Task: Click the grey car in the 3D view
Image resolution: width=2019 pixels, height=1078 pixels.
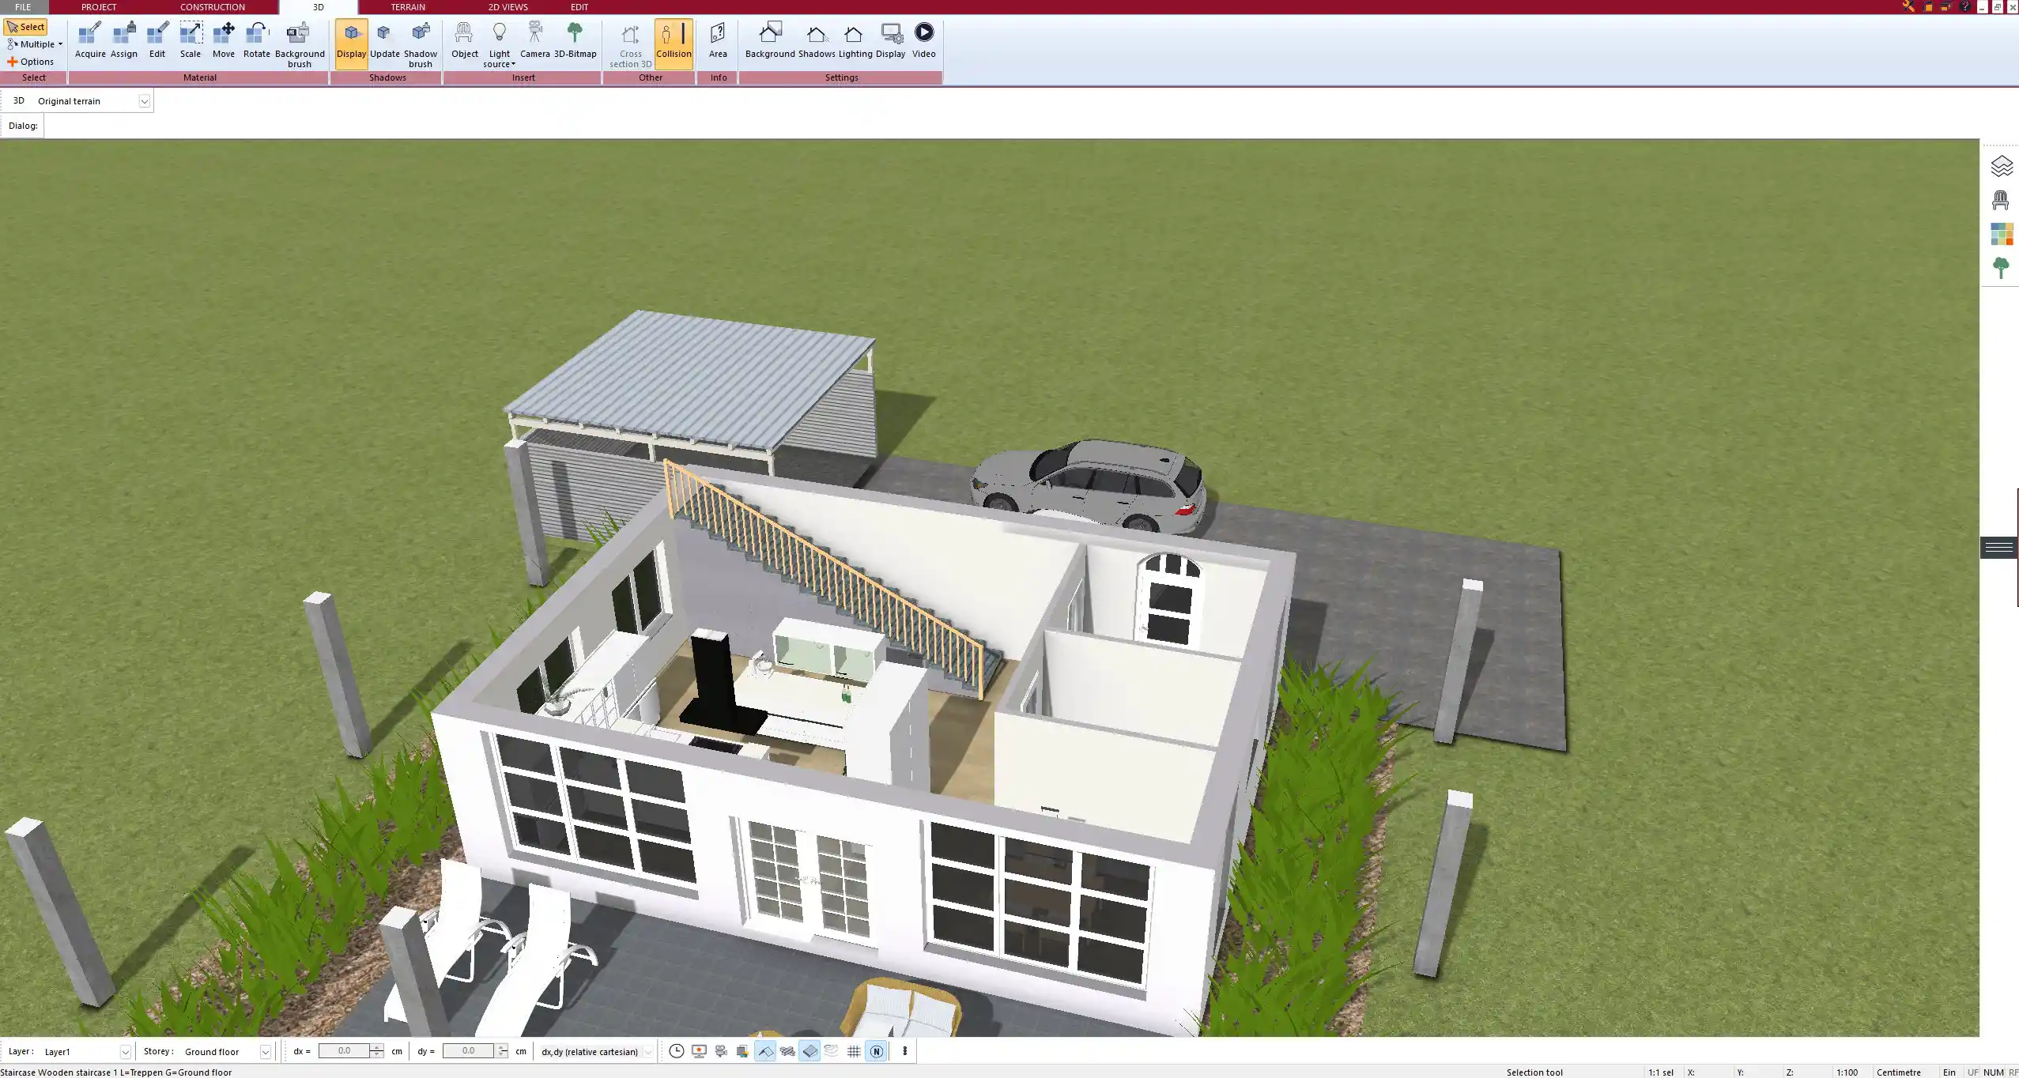Action: [x=1089, y=485]
